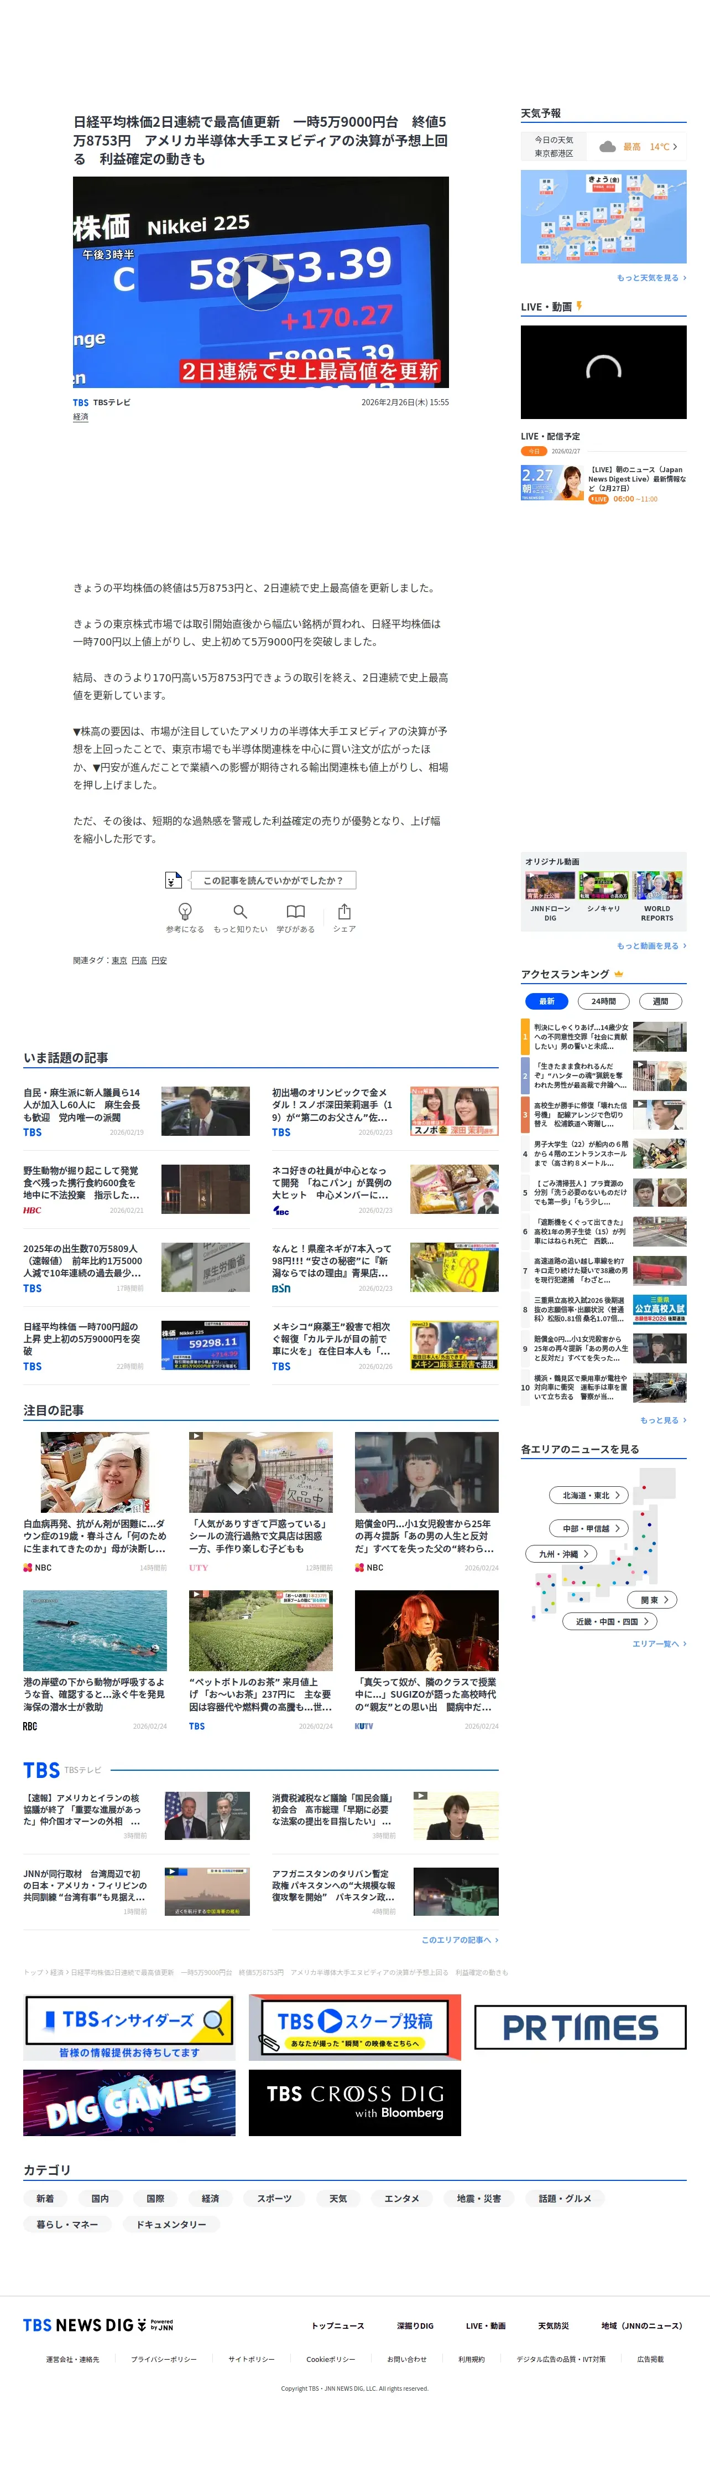Open the お問い合わせ footer link

(x=406, y=2359)
